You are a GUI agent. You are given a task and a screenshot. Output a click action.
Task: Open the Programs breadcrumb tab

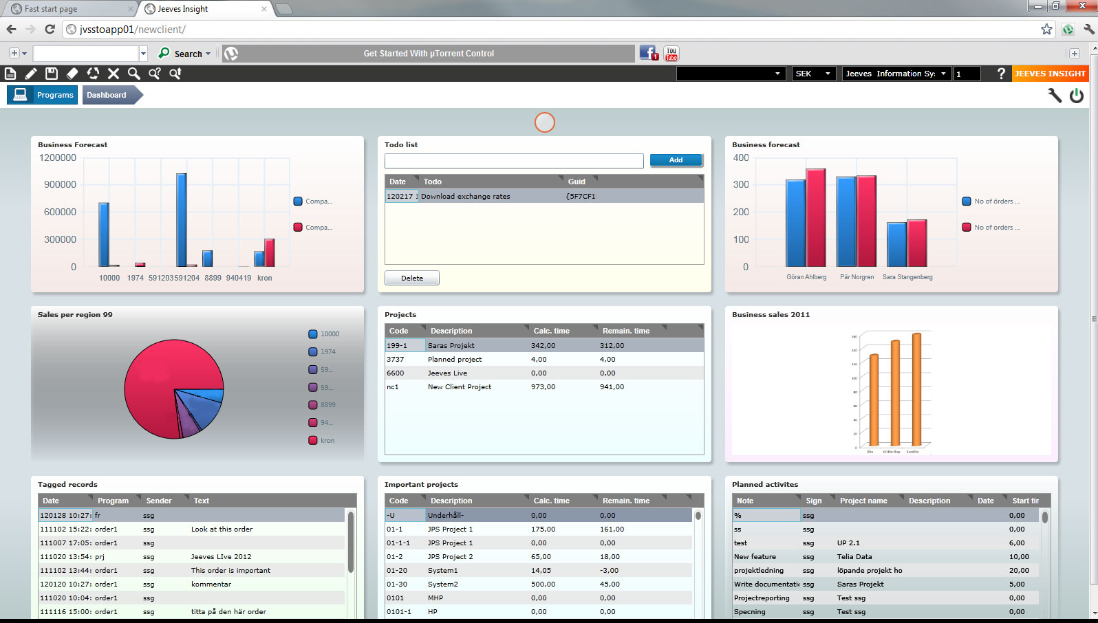coord(43,95)
